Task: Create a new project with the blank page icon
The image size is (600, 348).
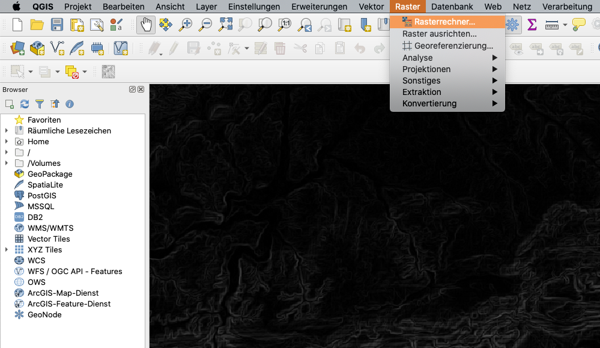Action: [17, 25]
